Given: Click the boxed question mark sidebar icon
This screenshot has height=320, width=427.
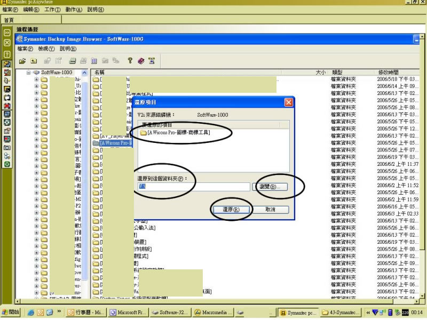Looking at the screenshot, I should click(x=7, y=54).
